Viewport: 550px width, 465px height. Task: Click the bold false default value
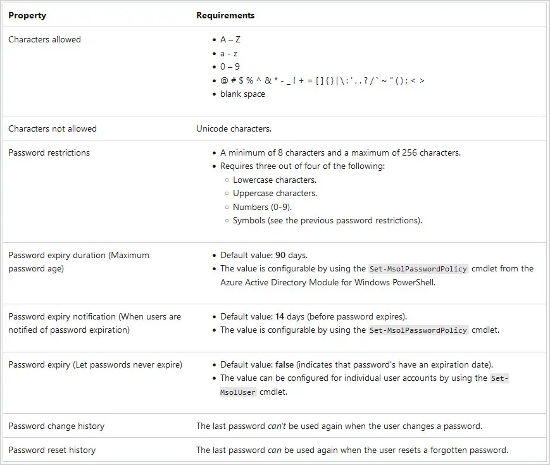pos(284,364)
